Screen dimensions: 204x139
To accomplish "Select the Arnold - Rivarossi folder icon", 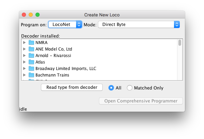I will [x=31, y=55].
